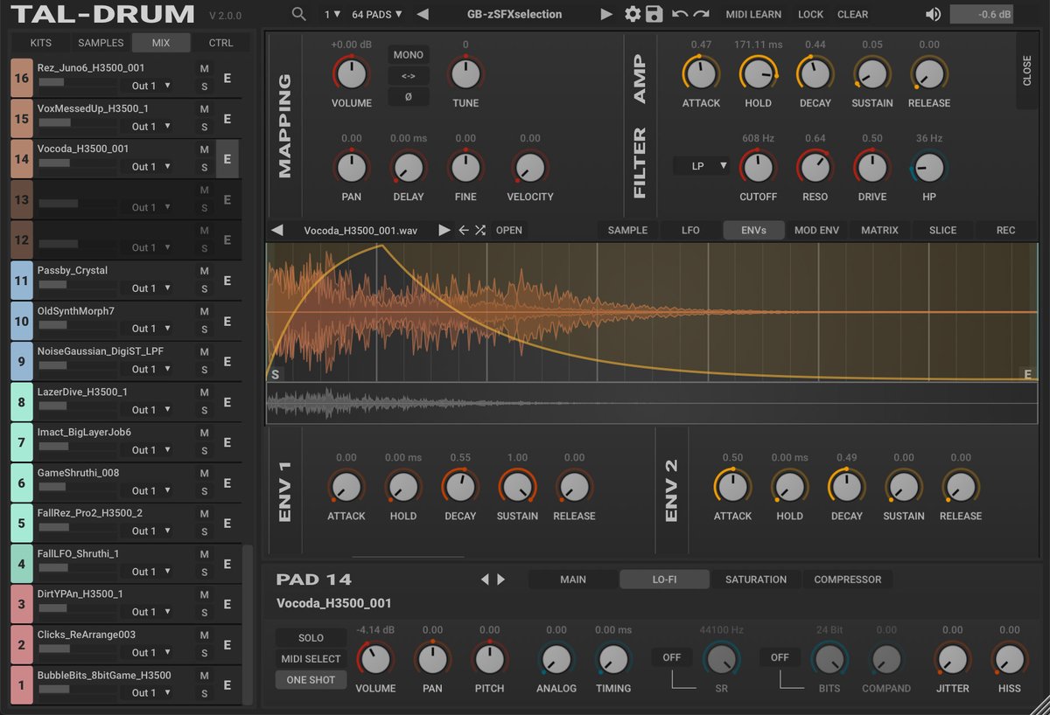The height and width of the screenshot is (715, 1050).
Task: Adjust filter CUTOFF knob
Action: point(758,166)
